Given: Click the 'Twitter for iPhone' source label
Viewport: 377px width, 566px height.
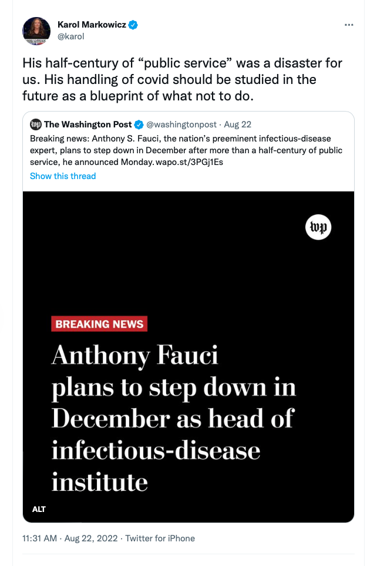Looking at the screenshot, I should (x=160, y=538).
